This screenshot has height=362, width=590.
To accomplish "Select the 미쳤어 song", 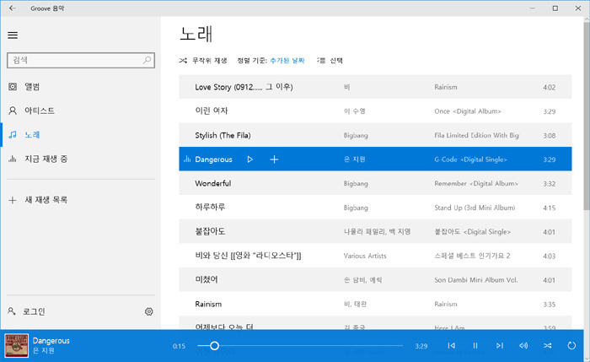I will point(375,280).
